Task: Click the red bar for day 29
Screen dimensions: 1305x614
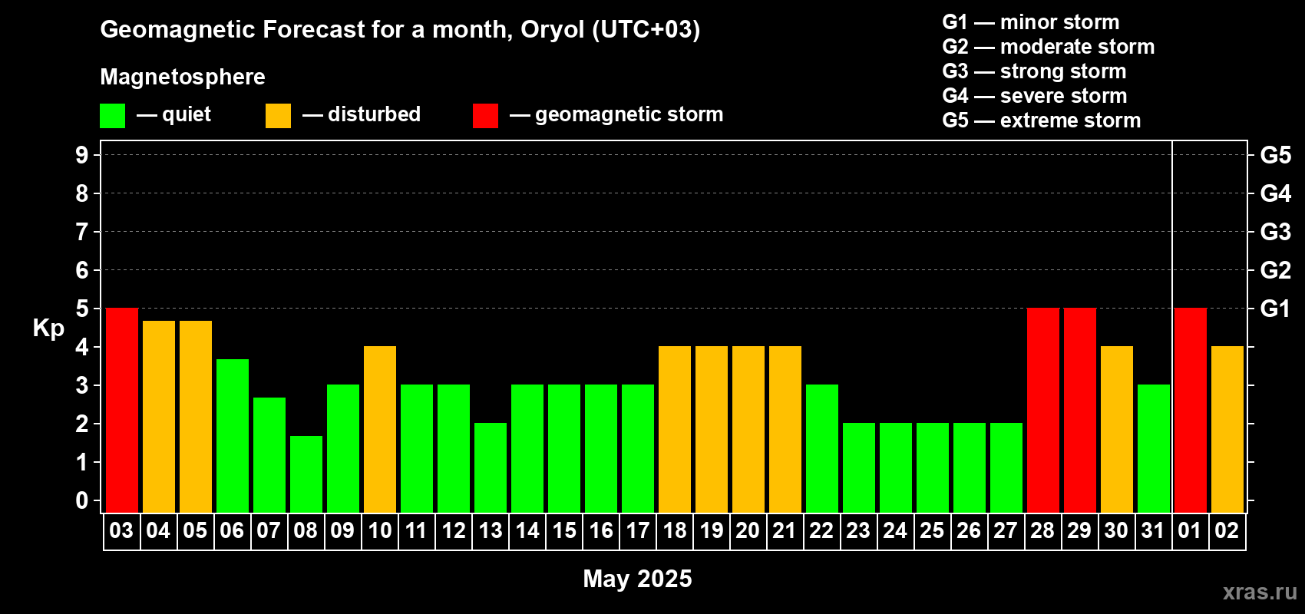Action: point(1080,410)
